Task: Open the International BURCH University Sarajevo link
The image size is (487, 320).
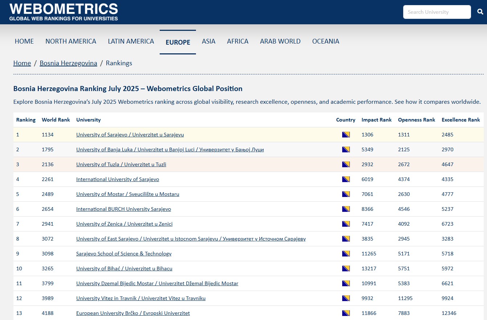Action: 123,209
